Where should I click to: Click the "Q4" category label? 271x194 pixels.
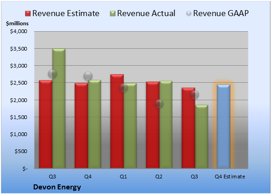(88, 177)
